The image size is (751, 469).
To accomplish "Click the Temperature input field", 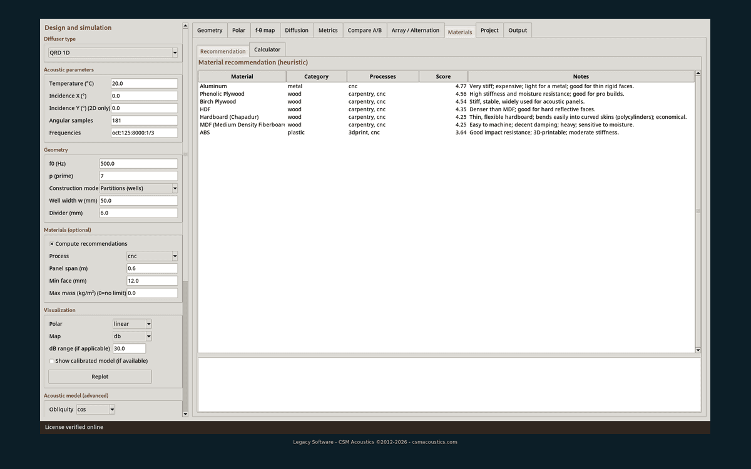I will (145, 83).
